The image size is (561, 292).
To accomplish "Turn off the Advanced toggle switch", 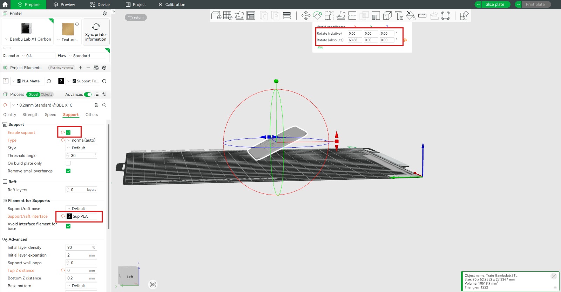I will click(x=88, y=95).
